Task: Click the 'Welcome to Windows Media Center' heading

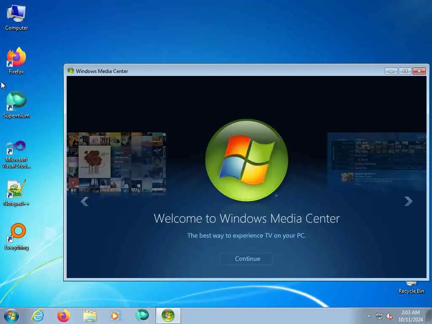Action: [x=246, y=219]
